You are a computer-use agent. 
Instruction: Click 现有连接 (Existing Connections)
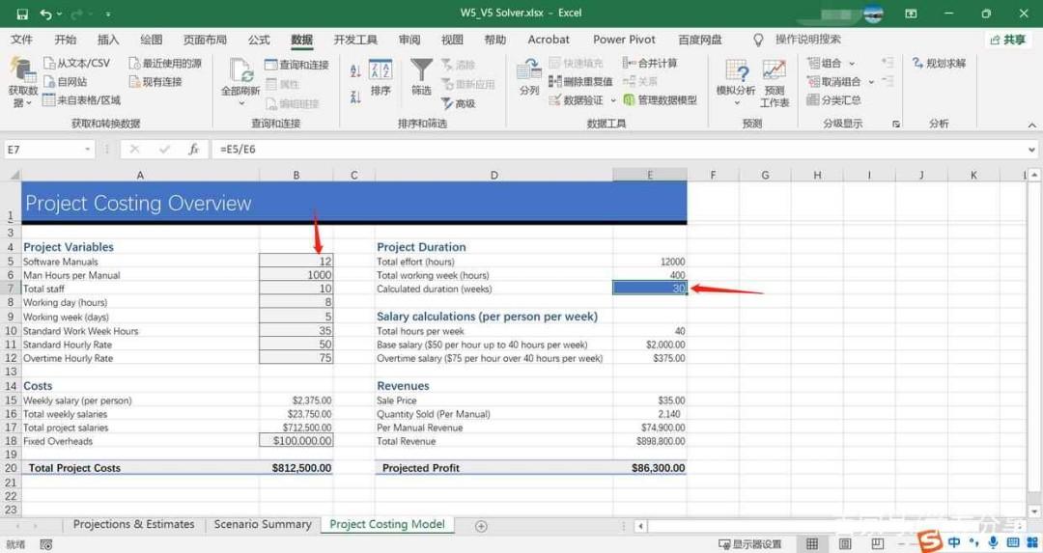(155, 82)
